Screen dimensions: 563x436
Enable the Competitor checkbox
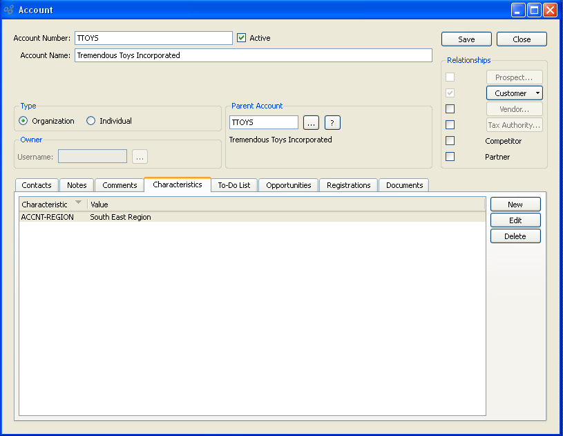[450, 141]
